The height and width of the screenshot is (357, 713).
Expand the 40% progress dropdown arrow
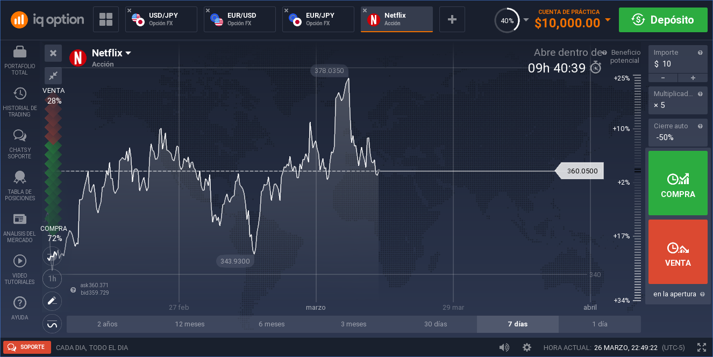526,20
